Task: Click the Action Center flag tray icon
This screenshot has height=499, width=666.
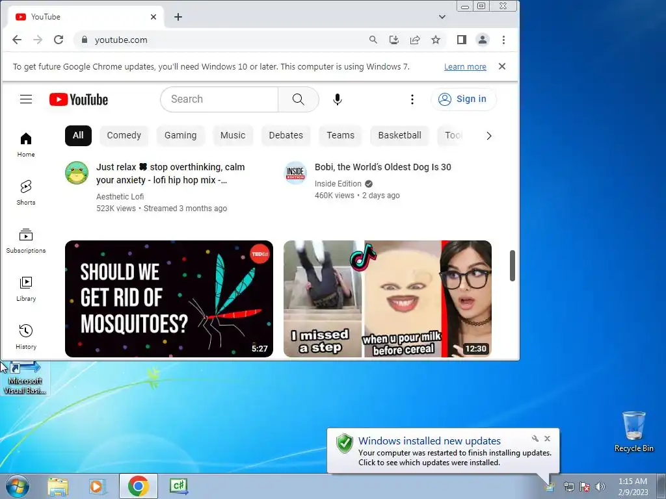Action: pos(585,487)
